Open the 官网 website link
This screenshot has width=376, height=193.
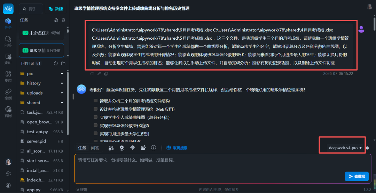tap(8, 112)
